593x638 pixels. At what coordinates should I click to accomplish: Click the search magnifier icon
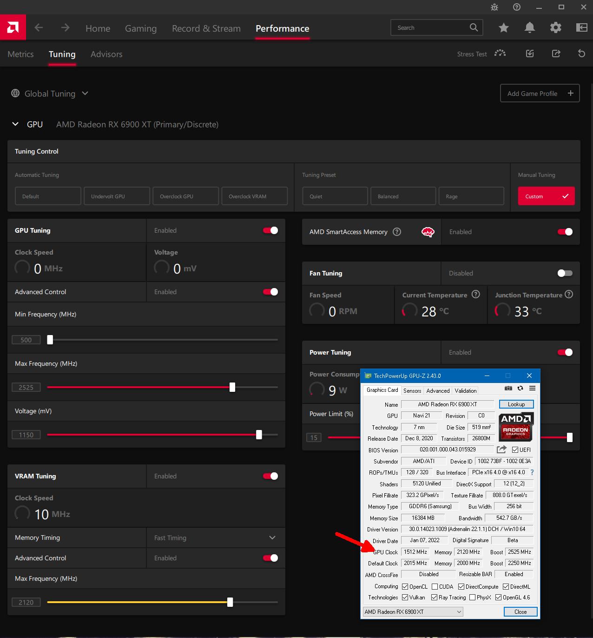pos(474,27)
